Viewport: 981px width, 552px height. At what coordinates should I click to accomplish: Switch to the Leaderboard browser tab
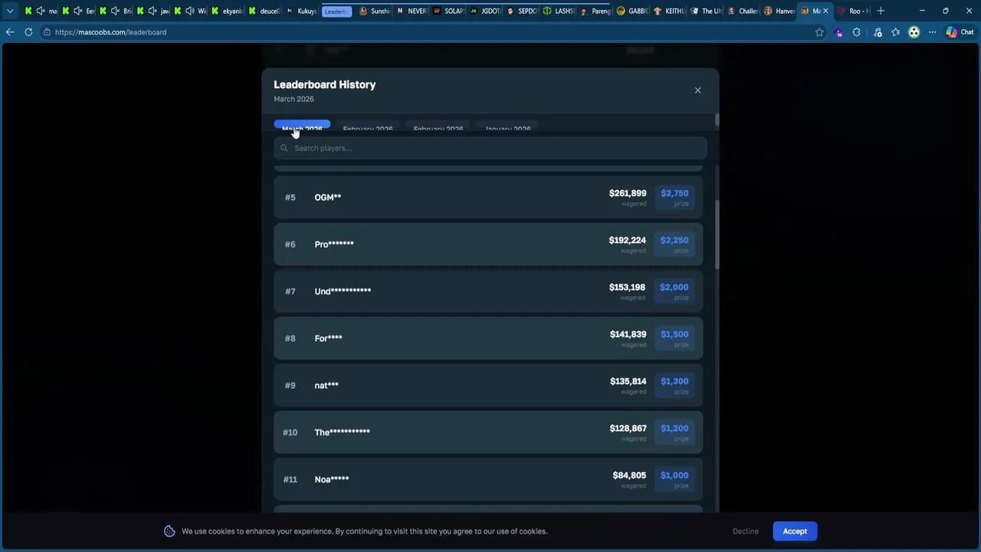pyautogui.click(x=336, y=11)
